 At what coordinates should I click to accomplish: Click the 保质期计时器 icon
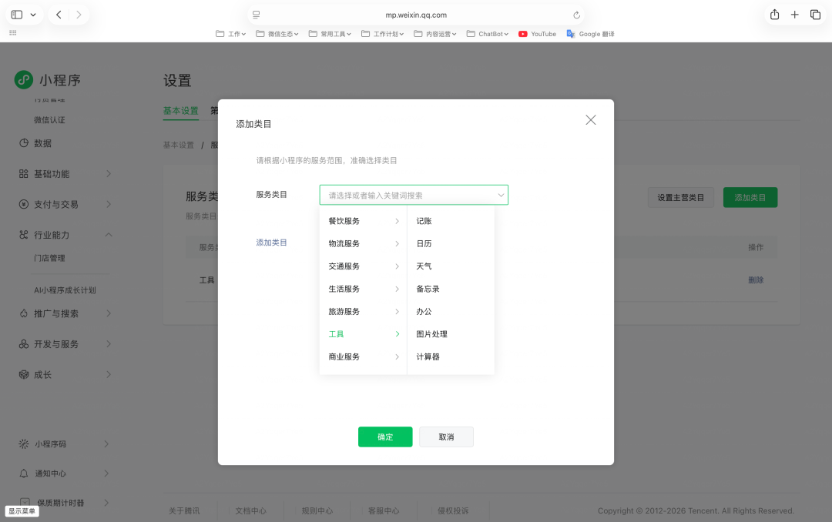click(23, 502)
